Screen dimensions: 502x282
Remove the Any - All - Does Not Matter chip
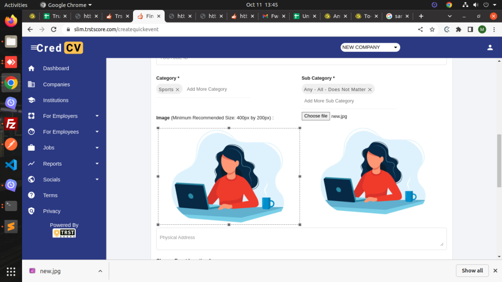[370, 90]
